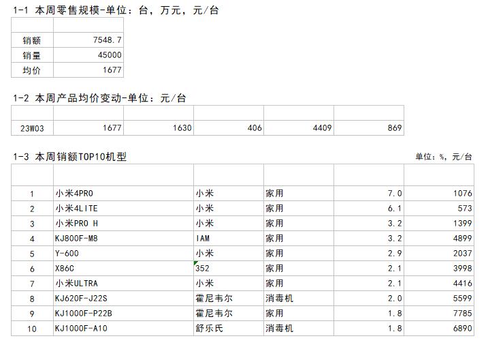Click the 869 price value cell
The image size is (488, 347).
pyautogui.click(x=369, y=128)
